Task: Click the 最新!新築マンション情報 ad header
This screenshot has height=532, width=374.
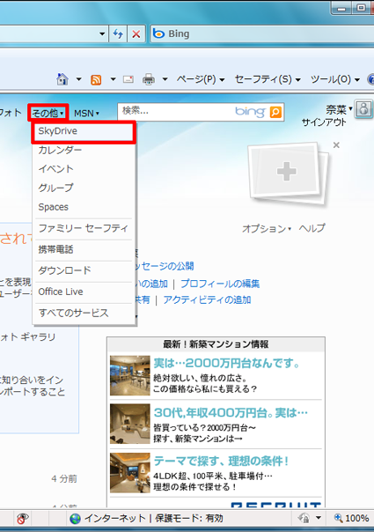Action: pyautogui.click(x=216, y=344)
